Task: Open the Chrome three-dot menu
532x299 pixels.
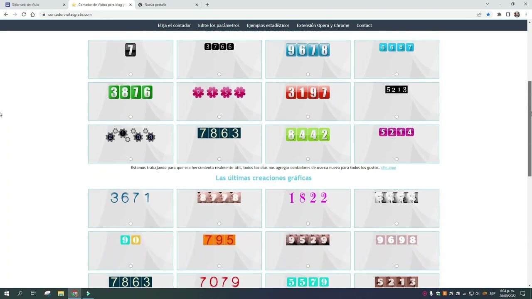Action: point(526,14)
